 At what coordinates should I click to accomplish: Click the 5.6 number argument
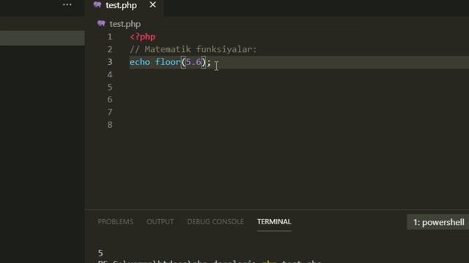point(193,62)
